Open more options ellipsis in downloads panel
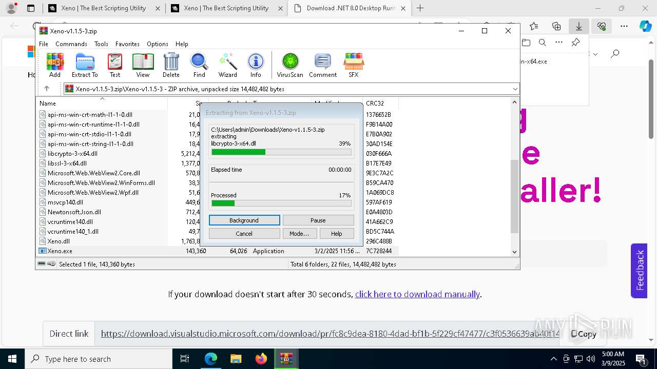This screenshot has height=369, width=657. click(559, 43)
